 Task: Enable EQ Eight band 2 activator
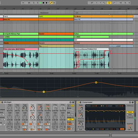pyautogui.click(x=17, y=130)
